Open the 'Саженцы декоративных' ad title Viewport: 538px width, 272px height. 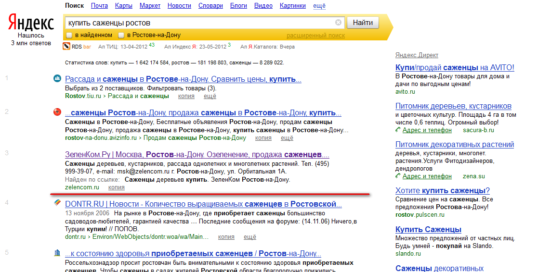(x=439, y=268)
